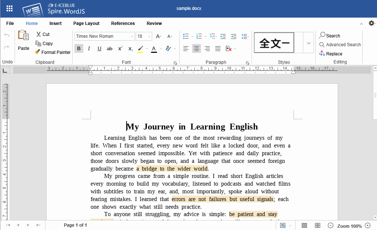Screen dimensions: 377x230
Task: Switch to print layout view
Action: [304, 226]
